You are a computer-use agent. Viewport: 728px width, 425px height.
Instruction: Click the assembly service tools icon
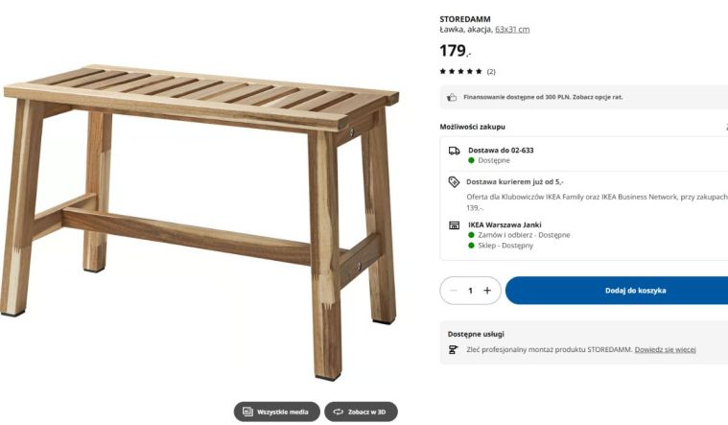tap(453, 349)
